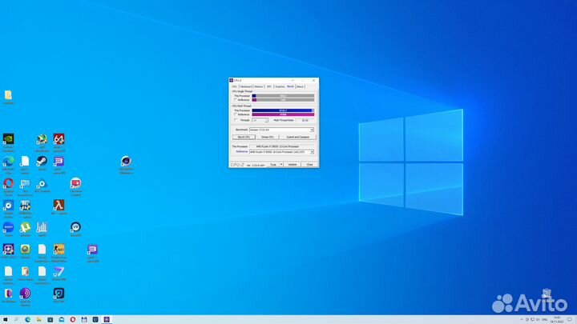The image size is (577, 324).
Task: Enable Reference checkbox under CPU Multi Thread
Action: (236, 114)
